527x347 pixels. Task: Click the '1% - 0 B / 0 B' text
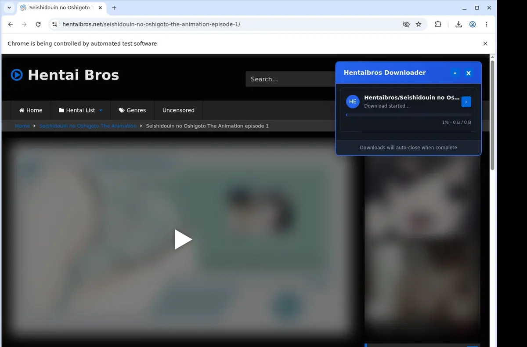coord(456,123)
